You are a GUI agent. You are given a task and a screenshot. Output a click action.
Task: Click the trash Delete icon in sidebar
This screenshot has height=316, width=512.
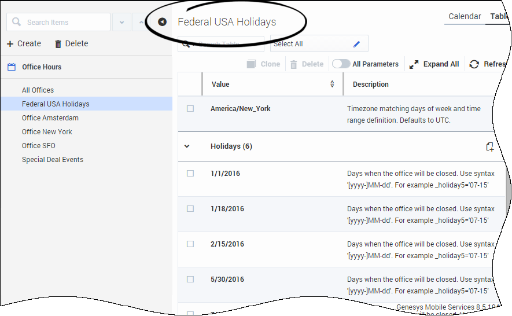(x=58, y=44)
